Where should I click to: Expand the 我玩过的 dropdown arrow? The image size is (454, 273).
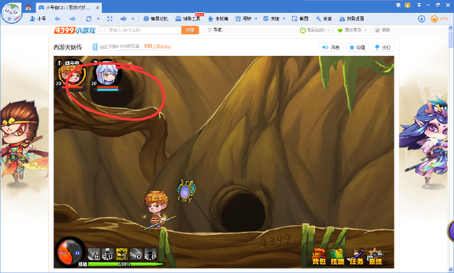click(x=328, y=31)
